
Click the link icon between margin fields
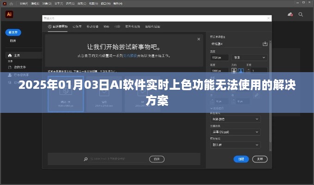pyautogui.click(x=257, y=95)
